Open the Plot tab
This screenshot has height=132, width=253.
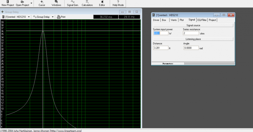[x=182, y=20]
